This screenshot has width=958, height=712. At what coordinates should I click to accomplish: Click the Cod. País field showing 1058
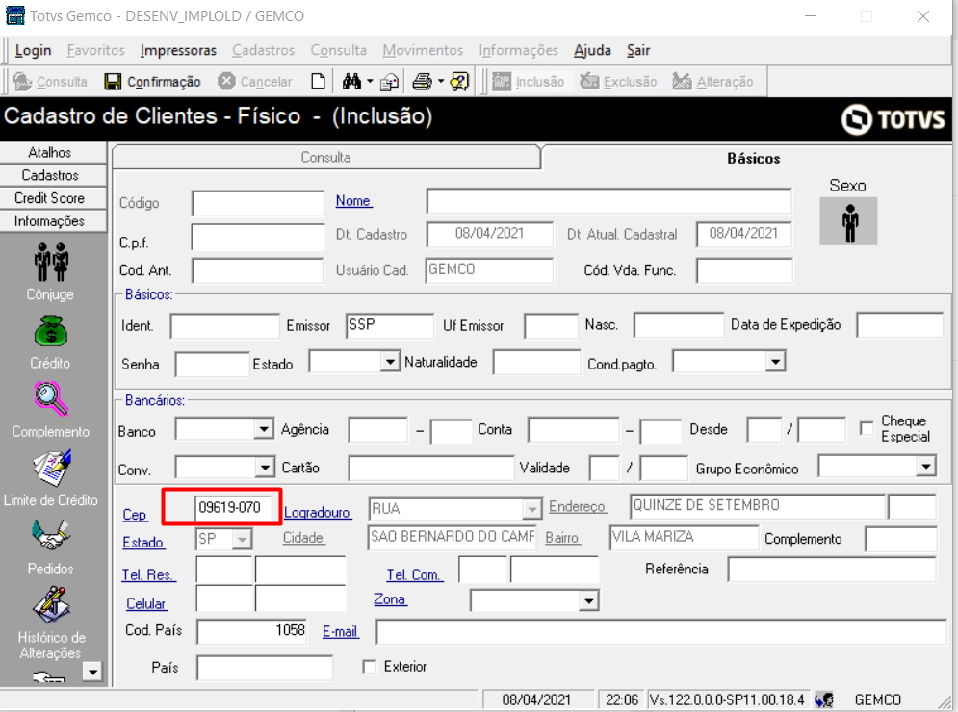(252, 631)
